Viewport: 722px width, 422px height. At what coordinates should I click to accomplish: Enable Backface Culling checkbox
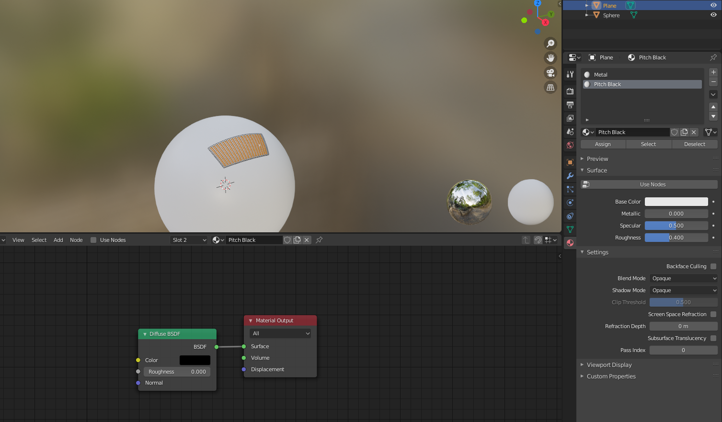[713, 266]
